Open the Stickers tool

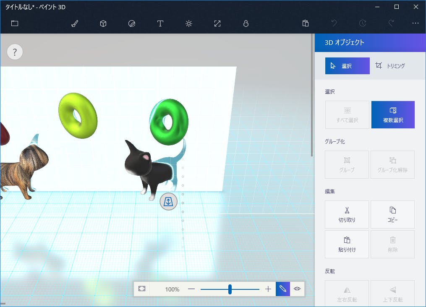(132, 23)
